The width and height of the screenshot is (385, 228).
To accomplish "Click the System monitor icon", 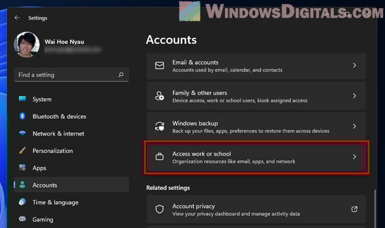I will 23,99.
